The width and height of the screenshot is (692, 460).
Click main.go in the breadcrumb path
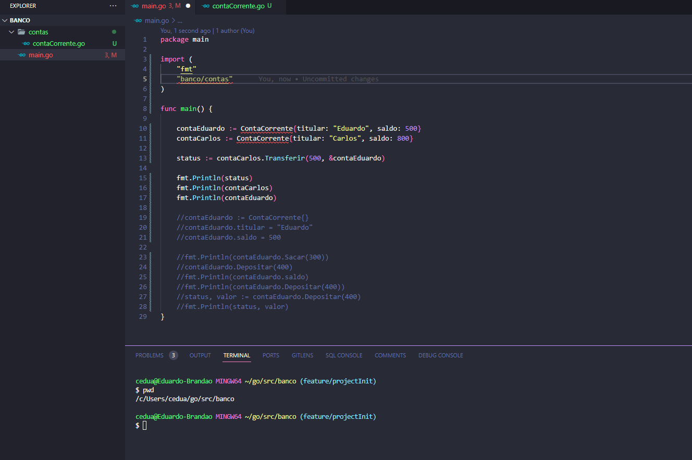(157, 20)
